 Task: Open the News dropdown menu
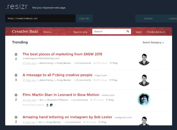coord(47,32)
